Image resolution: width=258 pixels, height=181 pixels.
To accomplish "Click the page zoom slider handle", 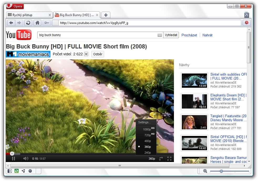I will [x=221, y=171].
